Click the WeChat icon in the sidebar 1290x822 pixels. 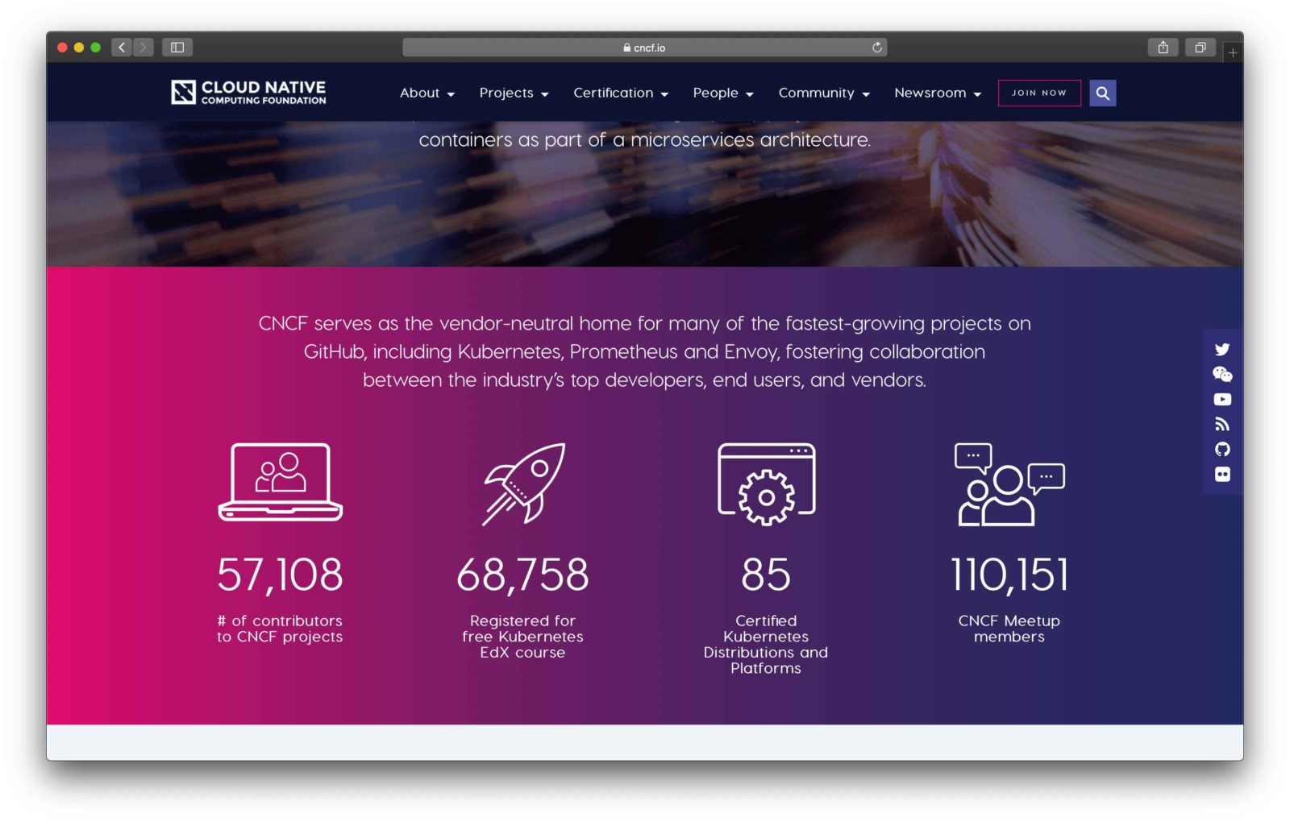coord(1222,375)
